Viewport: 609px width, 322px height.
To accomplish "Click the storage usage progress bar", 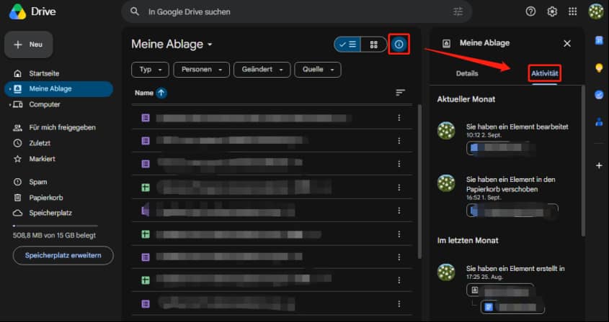I will pos(55,226).
